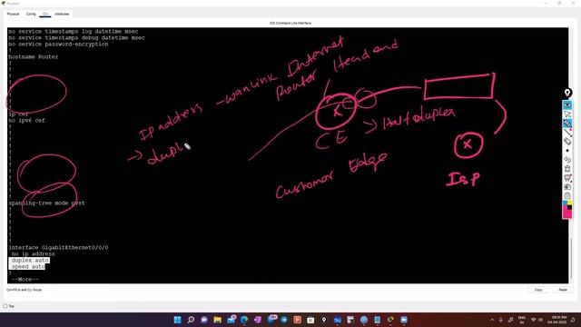Image resolution: width=581 pixels, height=327 pixels.
Task: Select the highlighter pen tool in the annotation toolbar
Action: click(x=567, y=124)
